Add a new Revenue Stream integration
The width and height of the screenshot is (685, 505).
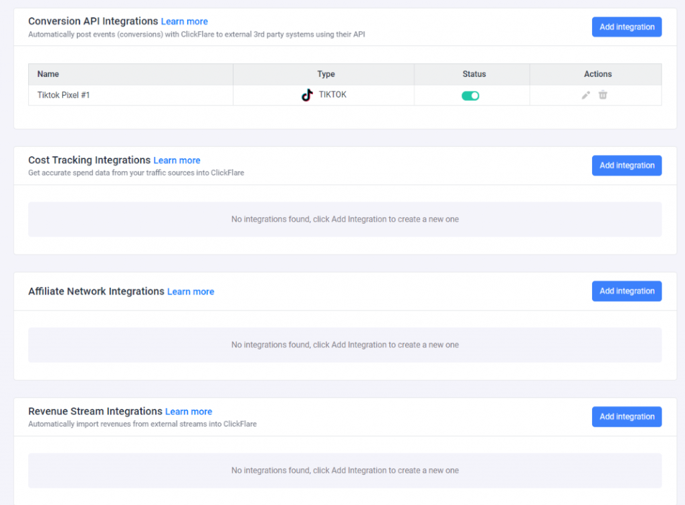tap(626, 416)
